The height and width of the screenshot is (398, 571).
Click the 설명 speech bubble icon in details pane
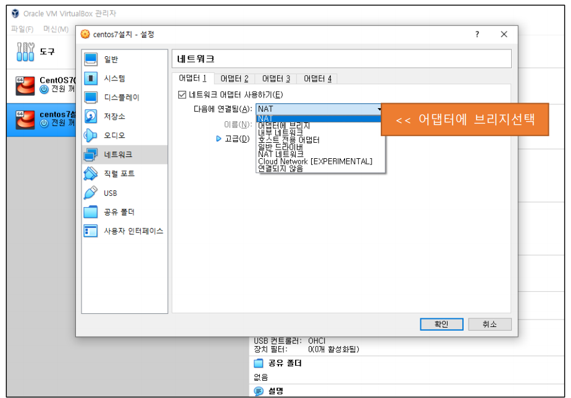(x=259, y=391)
